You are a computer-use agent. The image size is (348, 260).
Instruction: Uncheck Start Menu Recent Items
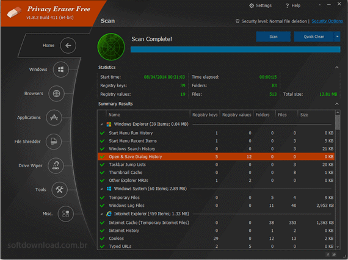(103, 141)
